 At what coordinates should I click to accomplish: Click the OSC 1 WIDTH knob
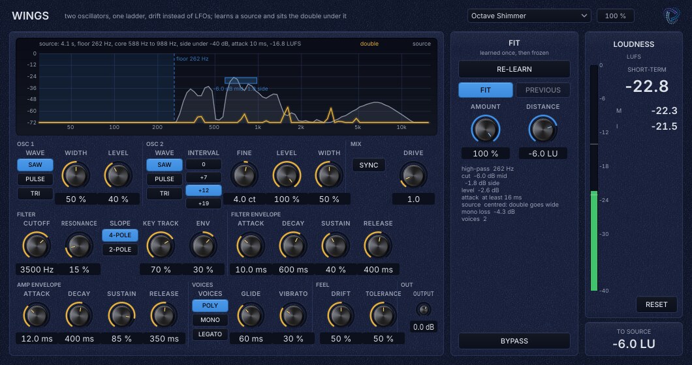76,175
